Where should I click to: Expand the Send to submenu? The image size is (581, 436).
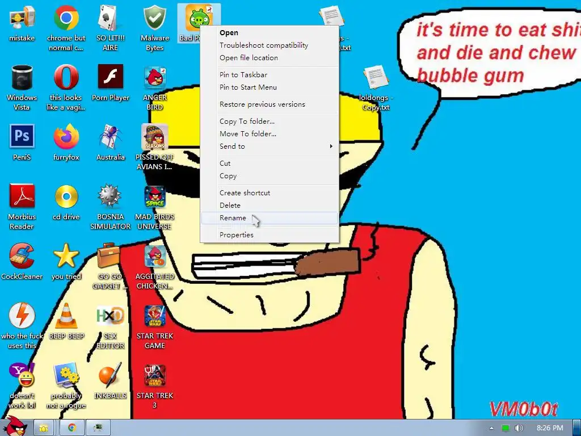(x=270, y=146)
